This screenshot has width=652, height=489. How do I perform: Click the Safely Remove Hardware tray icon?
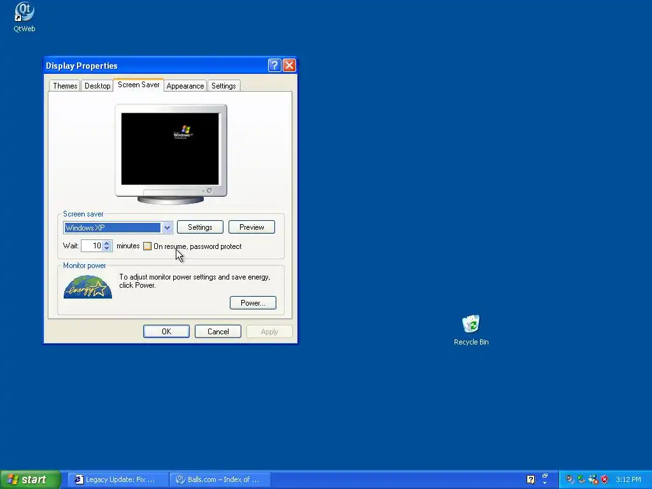581,479
